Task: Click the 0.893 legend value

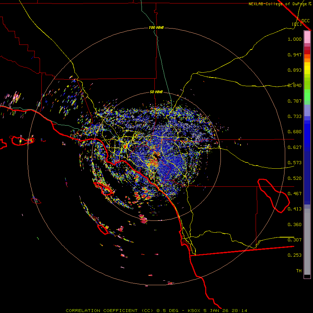Action: pos(295,70)
